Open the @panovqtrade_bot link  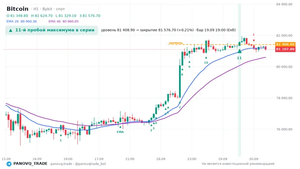[x=90, y=164]
